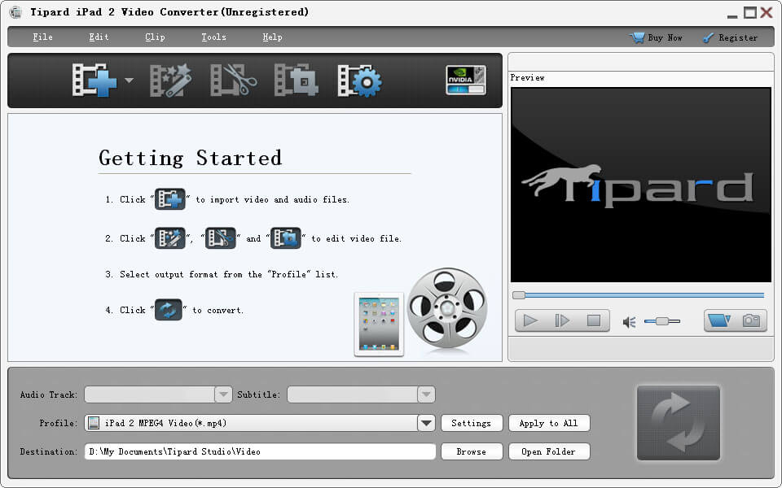The height and width of the screenshot is (488, 782).
Task: Click the Apply to All button
Action: [x=548, y=423]
